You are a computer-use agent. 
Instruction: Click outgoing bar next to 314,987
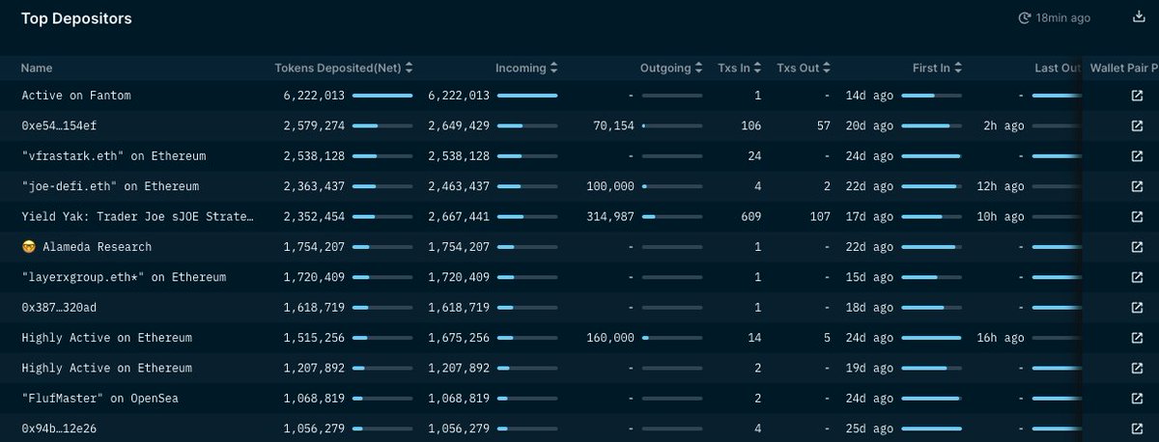(x=672, y=217)
